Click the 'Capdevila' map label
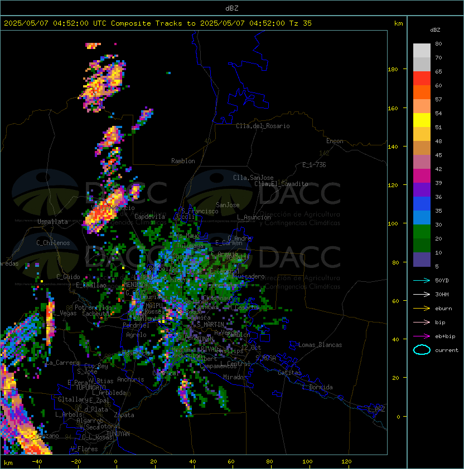This screenshot has width=464, height=469. pos(149,217)
